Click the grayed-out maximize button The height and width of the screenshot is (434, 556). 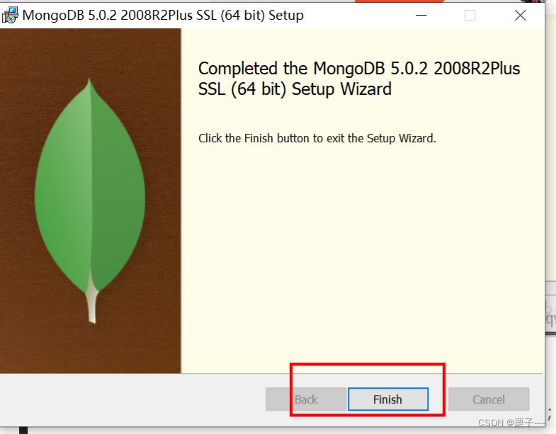(x=470, y=15)
